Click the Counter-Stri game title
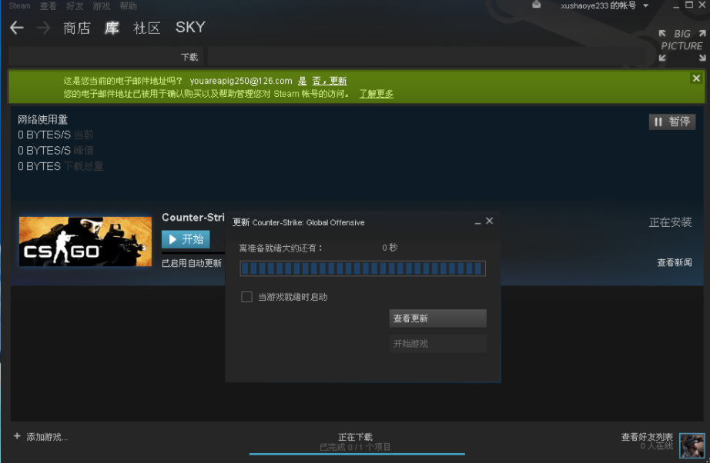Screen dimensions: 710x463 (x=193, y=218)
